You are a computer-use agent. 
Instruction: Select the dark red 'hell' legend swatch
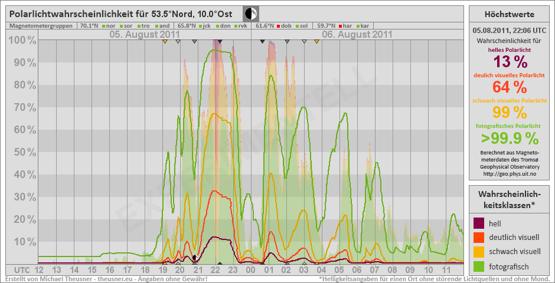coord(479,223)
